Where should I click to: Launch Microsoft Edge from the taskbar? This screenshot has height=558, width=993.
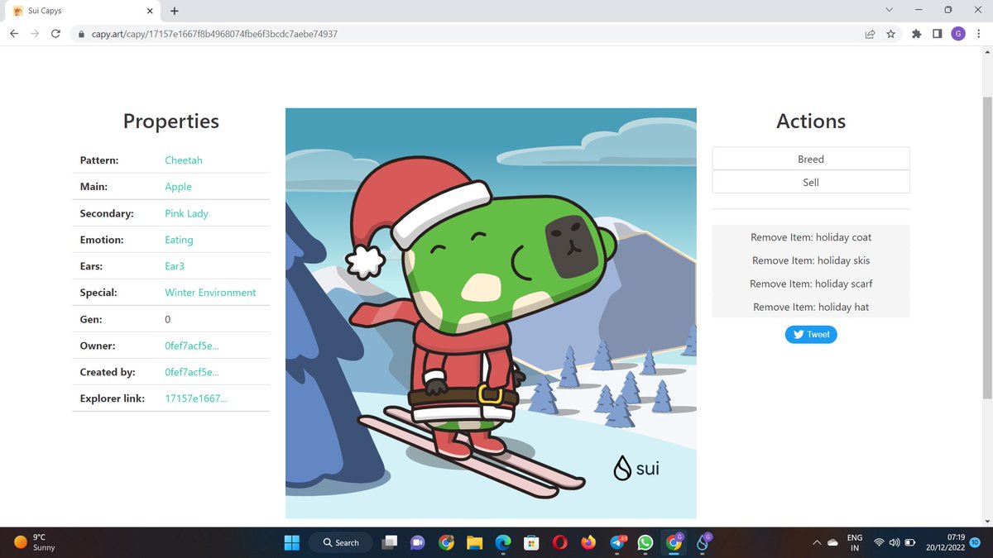coord(502,542)
